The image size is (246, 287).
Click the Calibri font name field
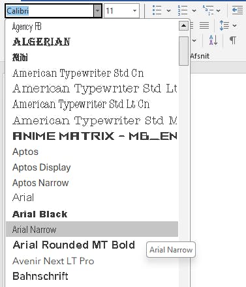coord(50,10)
